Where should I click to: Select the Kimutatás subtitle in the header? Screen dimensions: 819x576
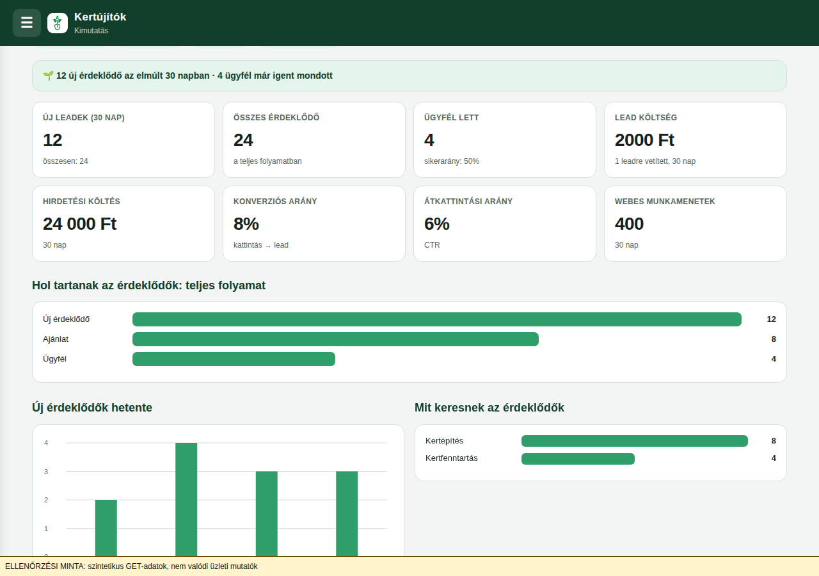(x=91, y=31)
